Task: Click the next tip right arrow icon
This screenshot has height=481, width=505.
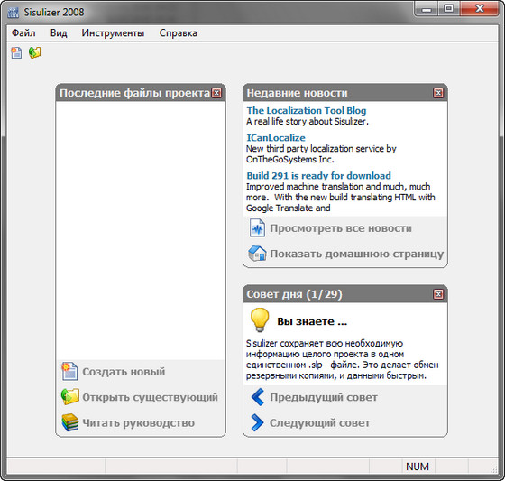Action: [257, 422]
